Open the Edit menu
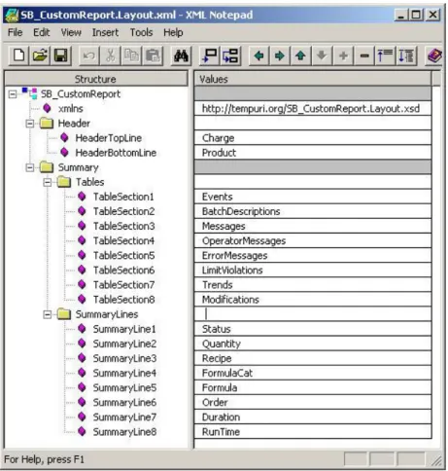The height and width of the screenshot is (471, 448). tap(42, 32)
